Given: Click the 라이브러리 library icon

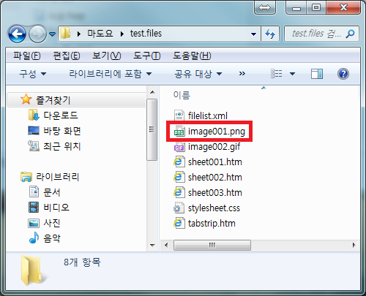Looking at the screenshot, I should pos(26,177).
